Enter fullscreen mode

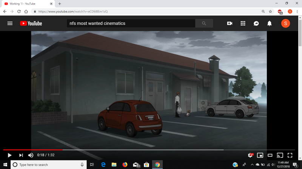[x=290, y=155]
